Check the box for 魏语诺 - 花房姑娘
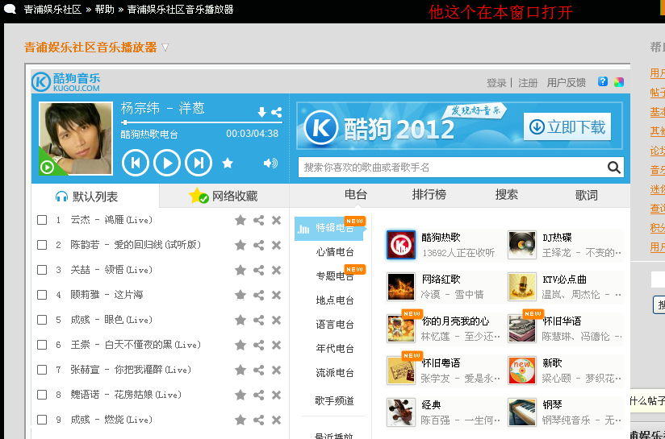The image size is (665, 439). [42, 395]
